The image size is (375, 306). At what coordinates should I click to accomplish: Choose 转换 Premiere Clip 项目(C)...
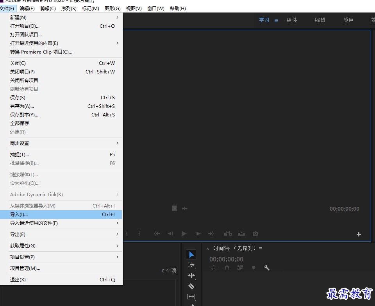coord(61,52)
